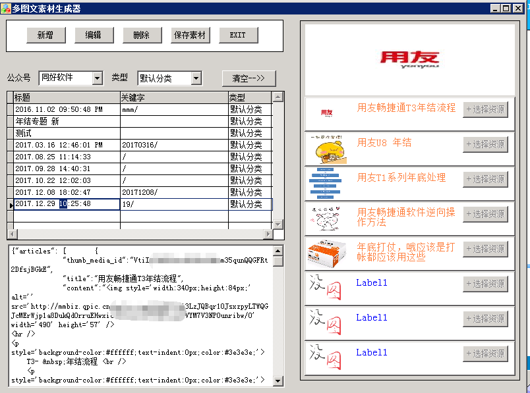This screenshot has height=393, width=530.
Task: Select row titled 2017.10.22 12:02:03
Action: pos(140,180)
